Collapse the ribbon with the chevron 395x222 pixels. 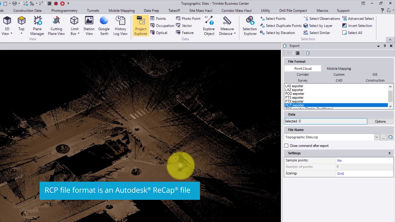point(390,39)
